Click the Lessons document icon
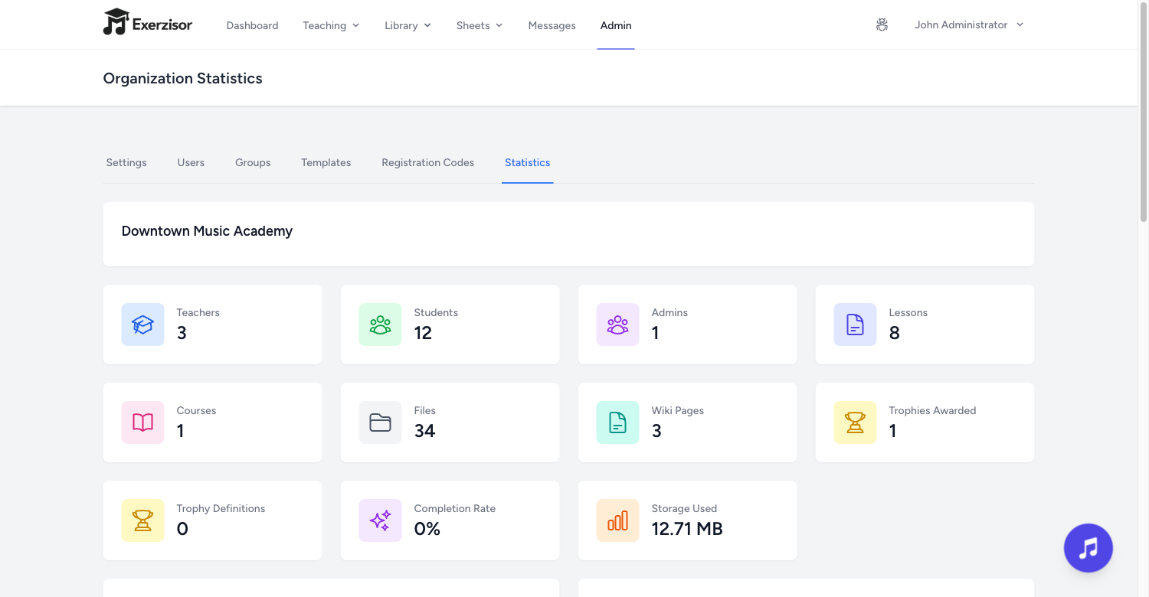The height and width of the screenshot is (597, 1149). point(855,325)
